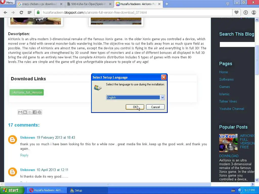Viewport: 259px width, 194px height.
Task: Click the AirXonix popular post thumbnail
Action: click(228, 143)
